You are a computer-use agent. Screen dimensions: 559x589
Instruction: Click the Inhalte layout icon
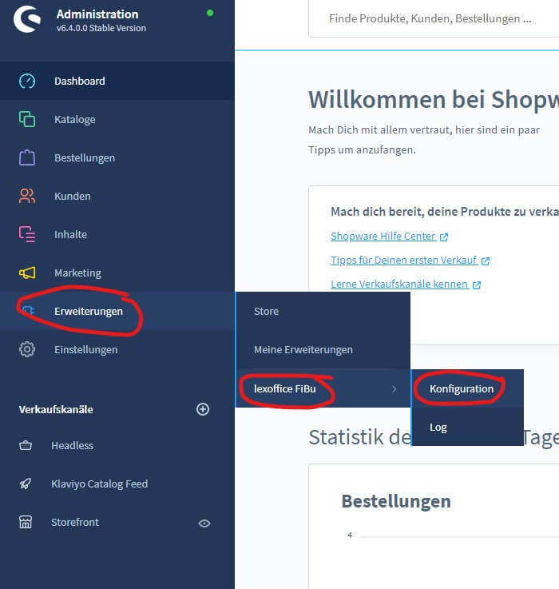pos(27,234)
